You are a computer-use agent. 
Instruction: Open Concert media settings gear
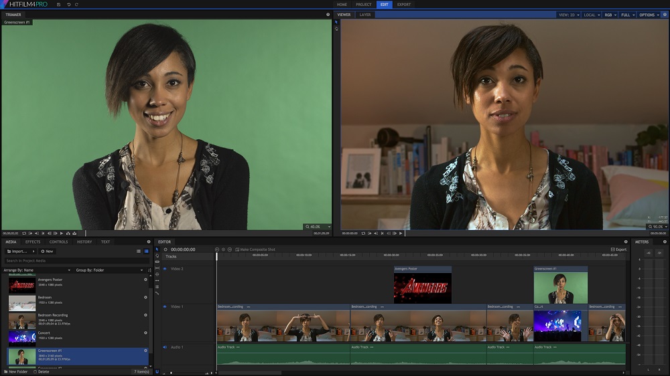(145, 333)
